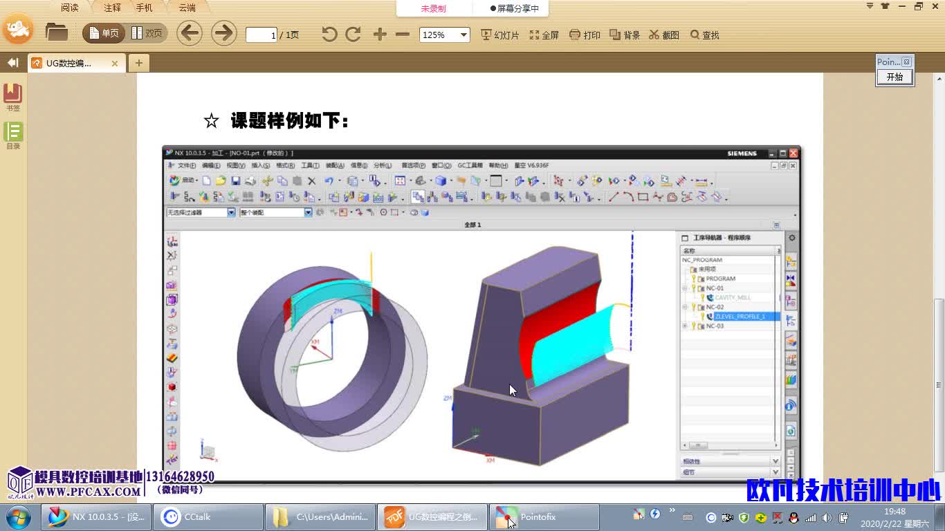The image size is (945, 531).
Task: Close the Pointofix floating panel
Action: 906,62
